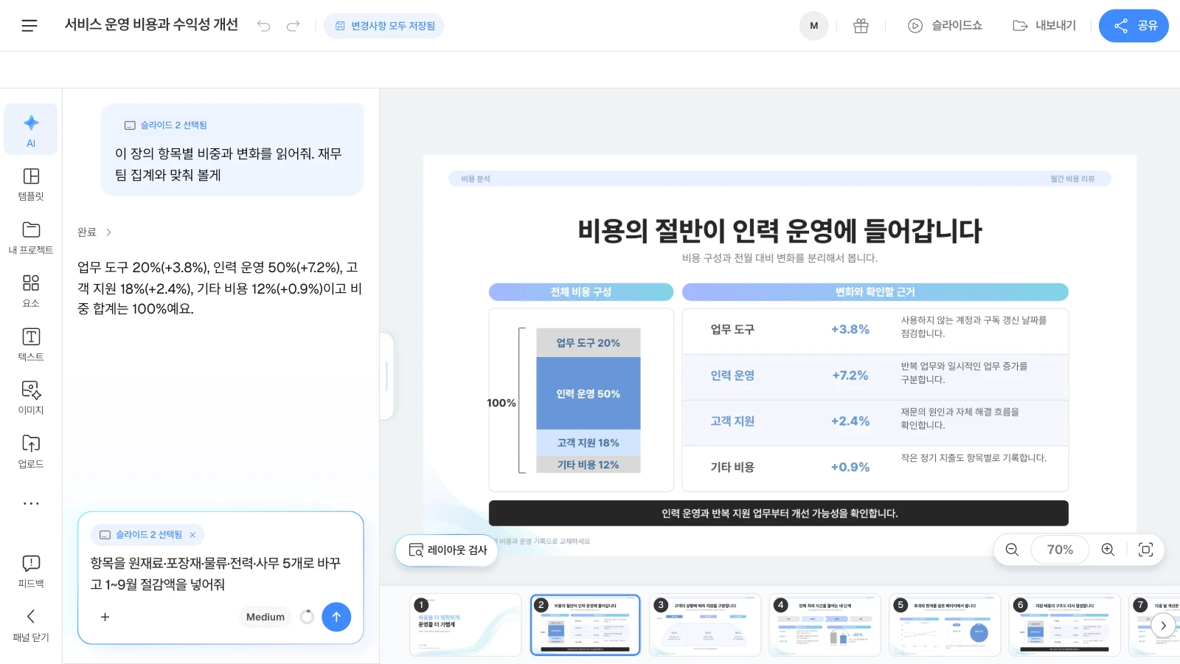The width and height of the screenshot is (1180, 664).
Task: Remove 슬라이드 2 선택됨 chip from prompt
Action: pos(192,535)
